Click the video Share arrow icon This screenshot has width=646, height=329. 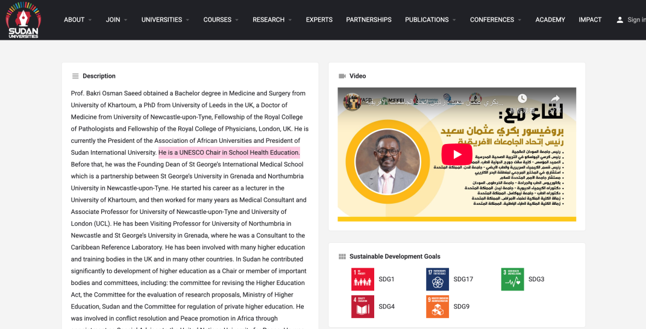(x=555, y=99)
